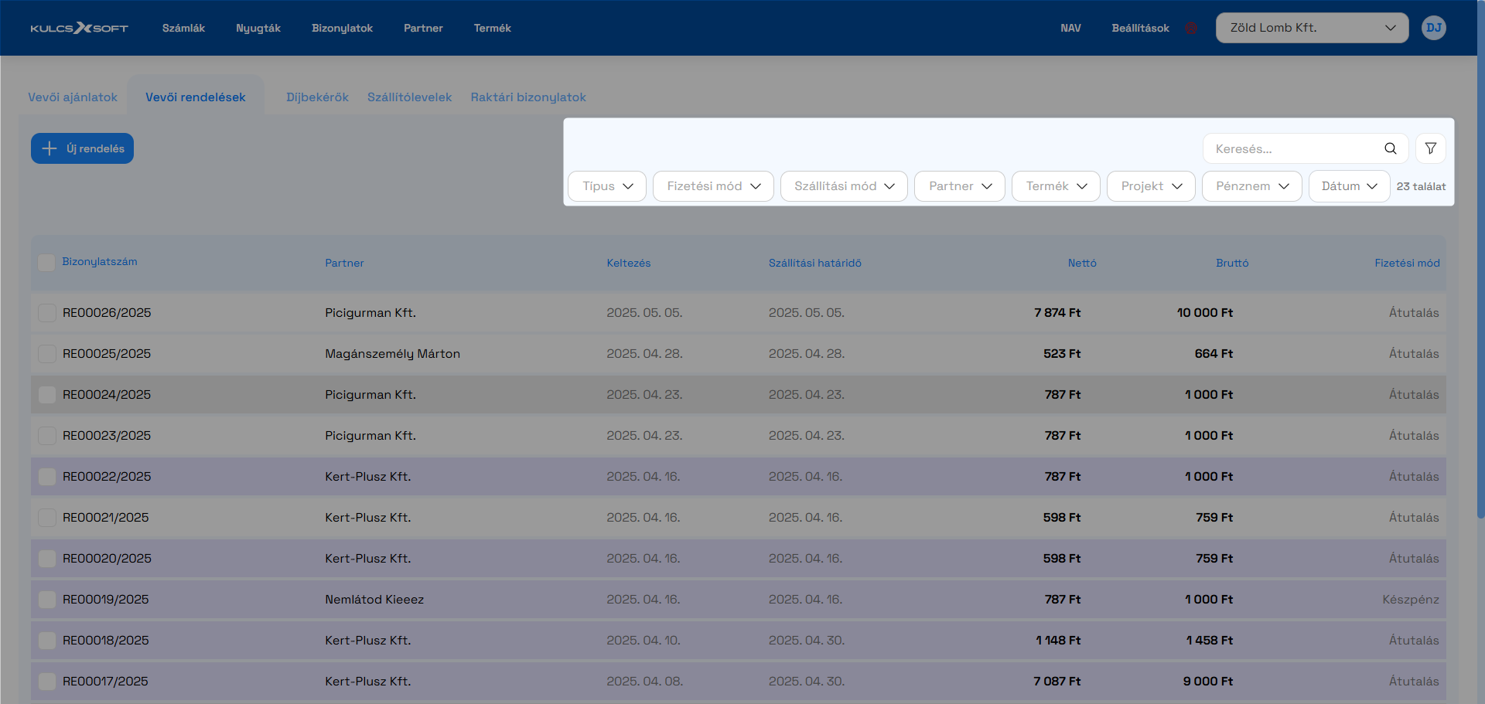Check the box for order RE00026/2025

pos(46,313)
